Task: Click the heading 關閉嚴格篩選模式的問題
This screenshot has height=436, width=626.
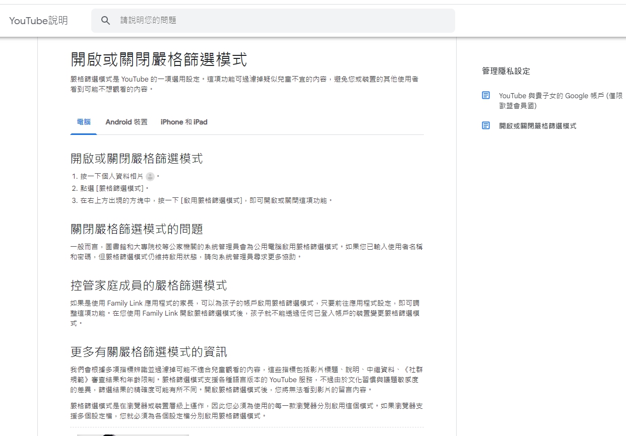Action: click(137, 230)
